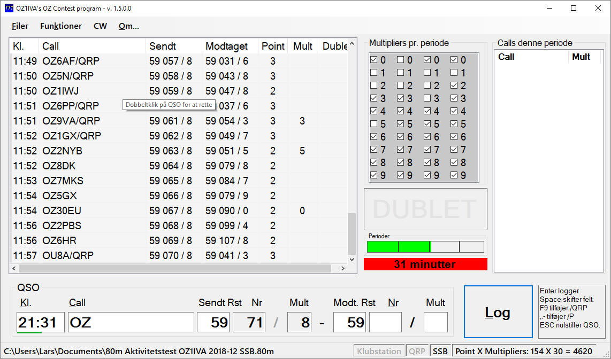
Task: Check multiplier 1 in first period column
Action: click(x=373, y=73)
